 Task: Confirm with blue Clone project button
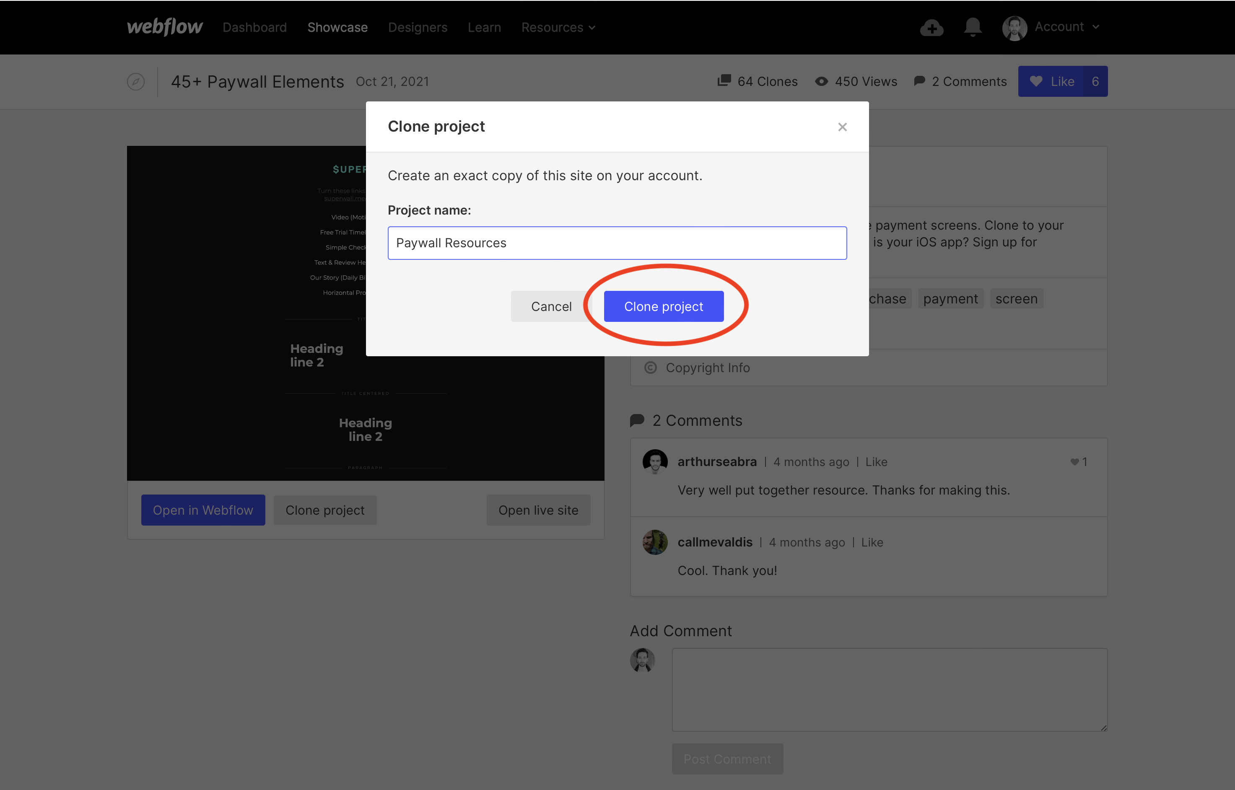(664, 307)
